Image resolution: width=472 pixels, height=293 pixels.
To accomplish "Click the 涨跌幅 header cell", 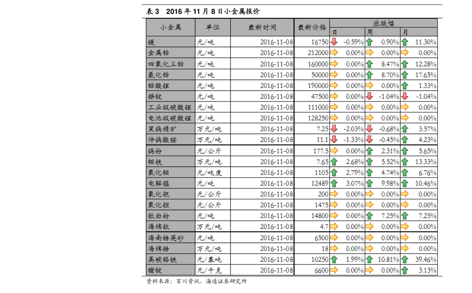I will tap(383, 23).
